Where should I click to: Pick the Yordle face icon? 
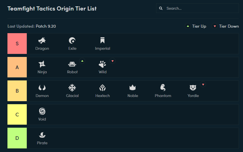click(x=193, y=88)
